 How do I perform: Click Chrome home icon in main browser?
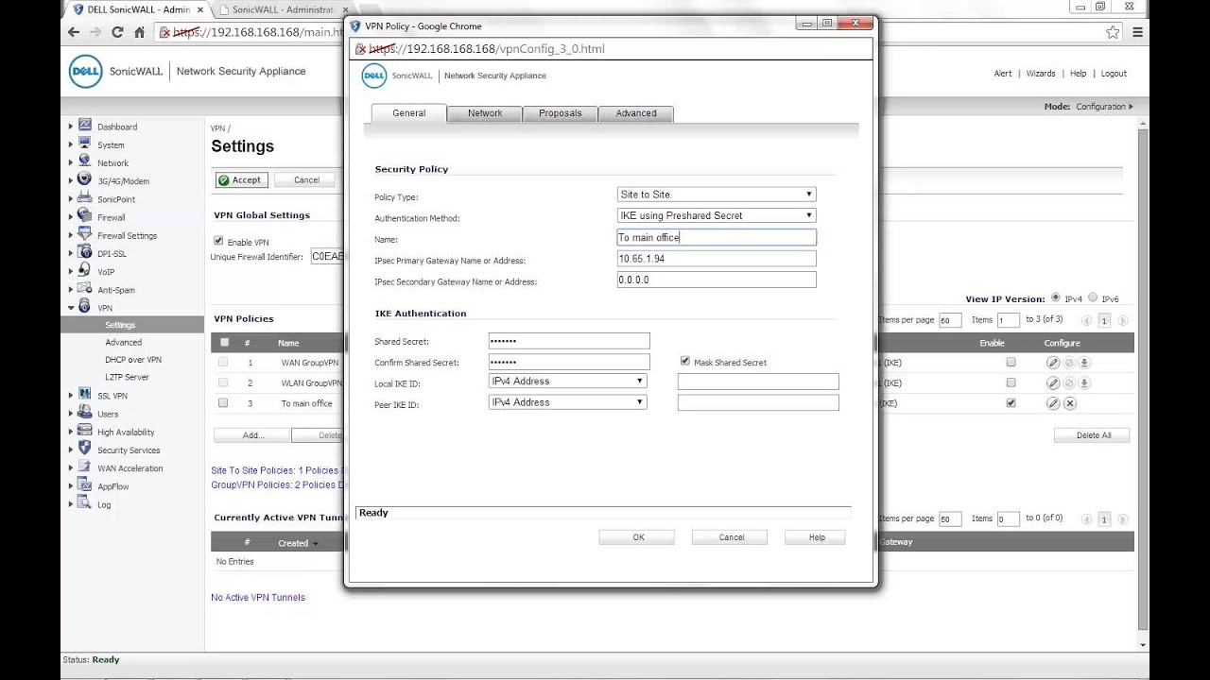(x=139, y=32)
